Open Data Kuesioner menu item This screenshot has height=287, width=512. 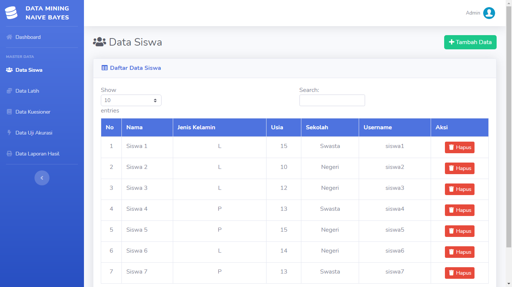[42, 112]
